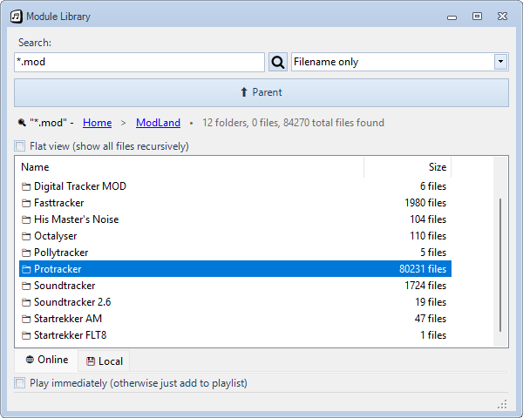Switch to the Local tab
This screenshot has width=523, height=418.
point(104,361)
